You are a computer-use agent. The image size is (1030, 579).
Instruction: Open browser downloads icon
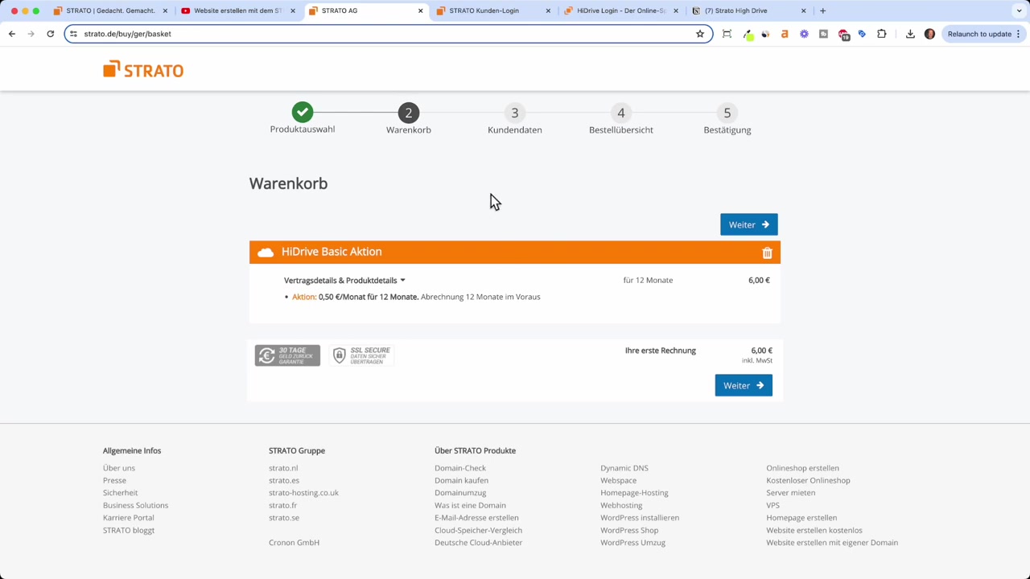[x=910, y=34]
